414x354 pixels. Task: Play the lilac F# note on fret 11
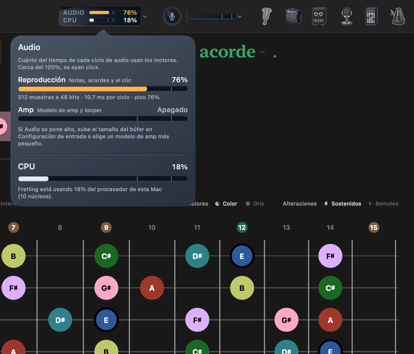[x=197, y=320]
